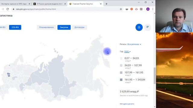The image size is (193, 108).
Task: Click the speaker's webcam video thumbnail
Action: click(174, 16)
